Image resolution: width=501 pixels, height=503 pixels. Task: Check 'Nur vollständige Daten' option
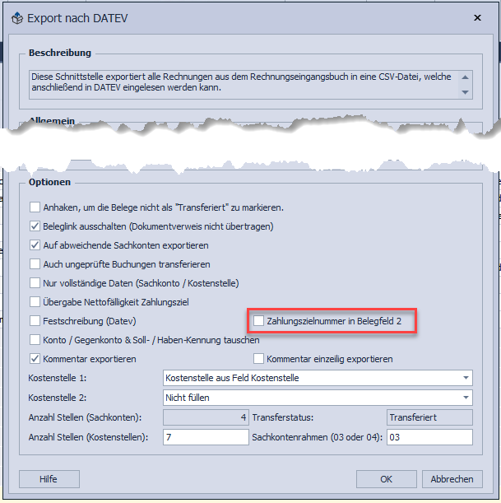tap(35, 283)
